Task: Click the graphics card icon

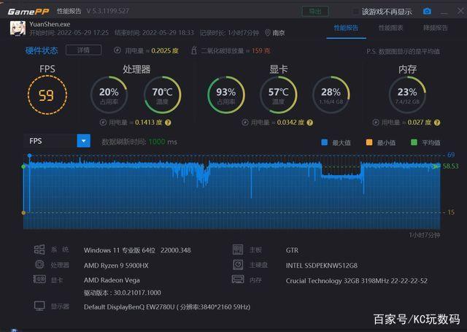Action: tap(39, 279)
